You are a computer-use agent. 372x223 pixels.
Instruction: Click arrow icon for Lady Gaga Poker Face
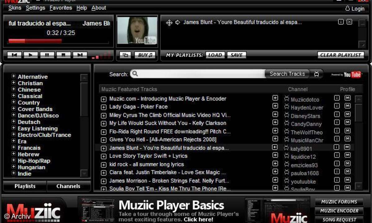coord(275,106)
